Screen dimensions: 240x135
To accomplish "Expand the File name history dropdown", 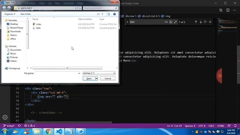I will 79,73.
